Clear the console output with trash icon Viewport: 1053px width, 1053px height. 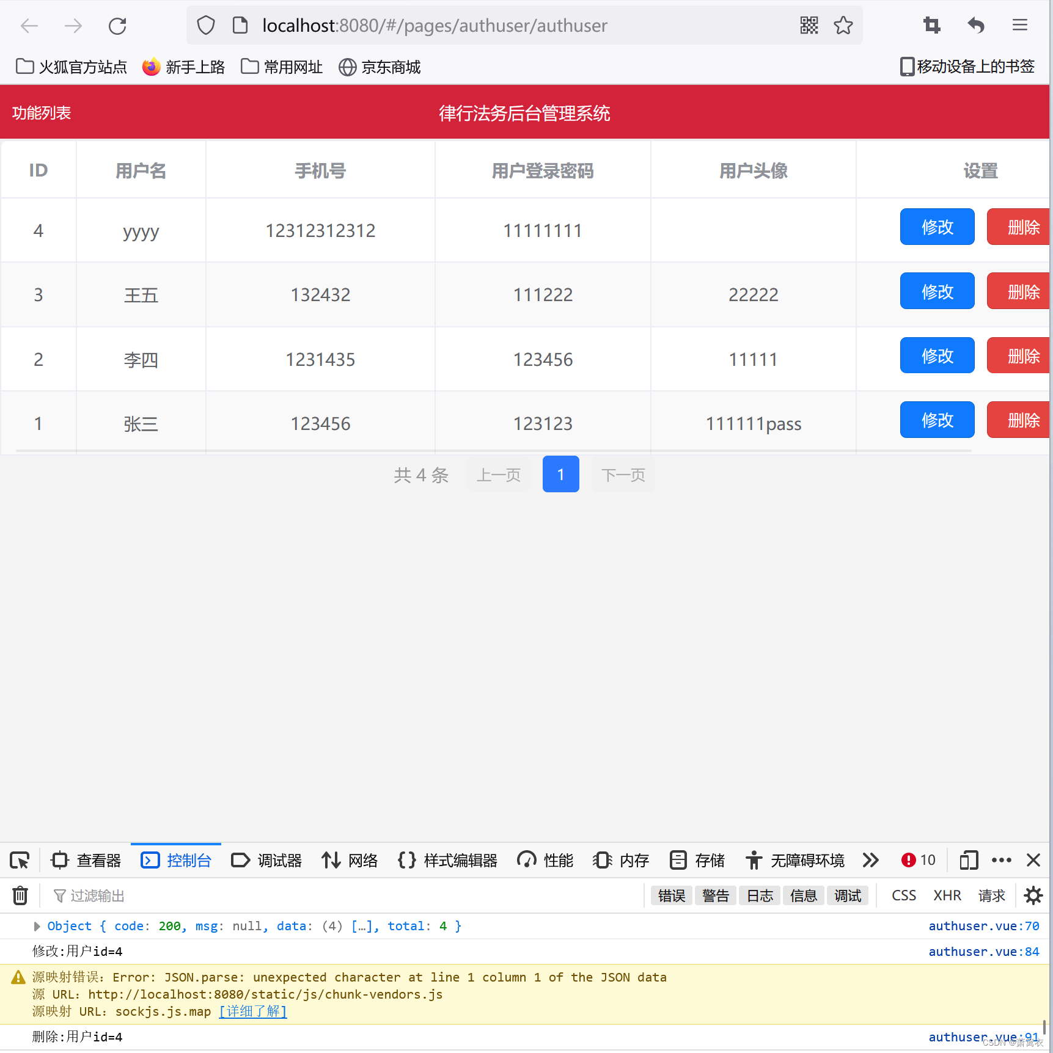(x=20, y=895)
